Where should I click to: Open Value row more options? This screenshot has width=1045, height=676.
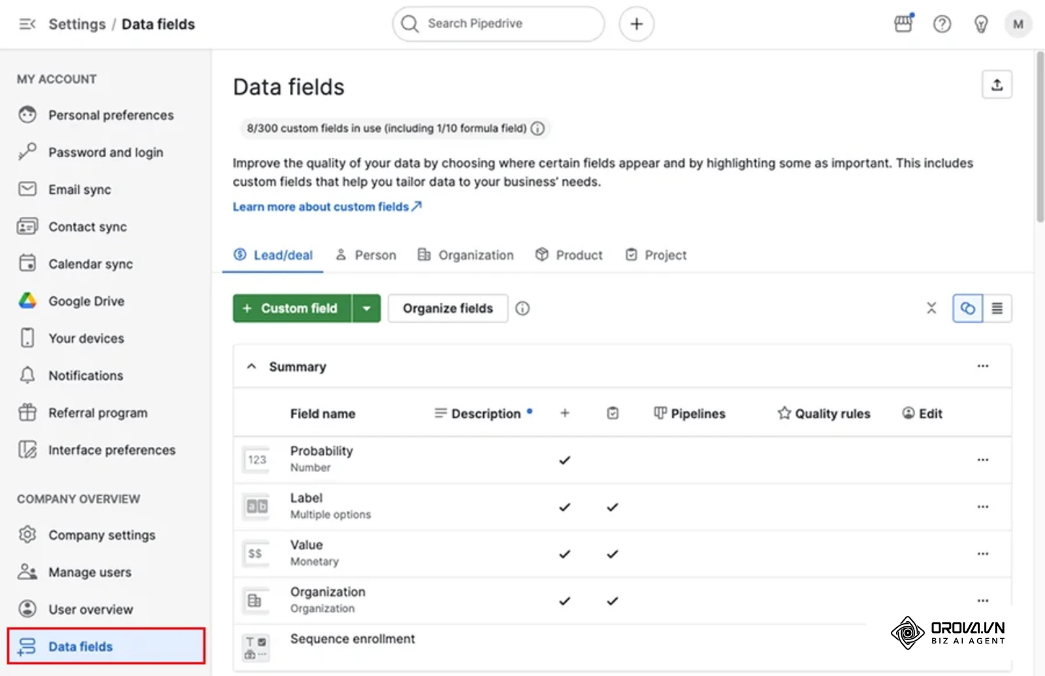(x=982, y=554)
